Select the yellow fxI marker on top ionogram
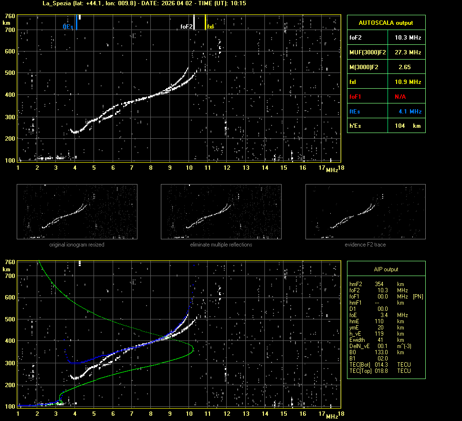The width and height of the screenshot is (462, 421). 206,23
